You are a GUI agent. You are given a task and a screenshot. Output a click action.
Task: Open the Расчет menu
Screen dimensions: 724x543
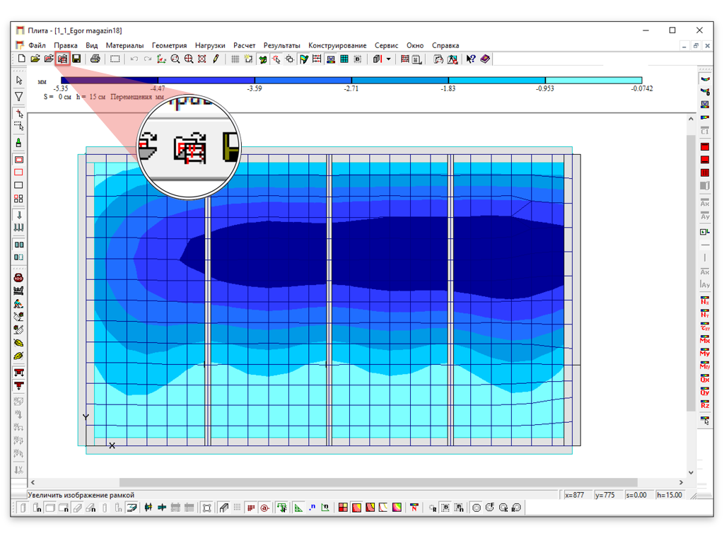point(244,45)
